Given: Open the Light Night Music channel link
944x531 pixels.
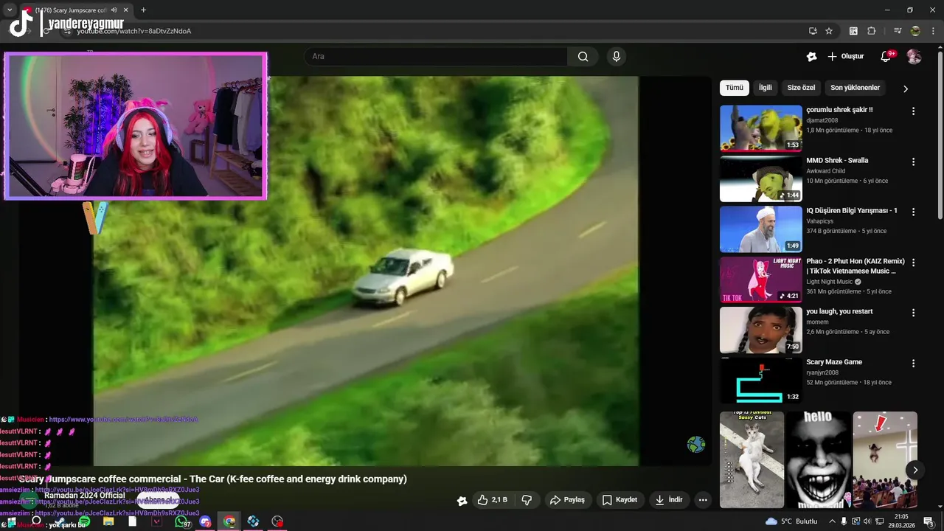Looking at the screenshot, I should pos(830,282).
